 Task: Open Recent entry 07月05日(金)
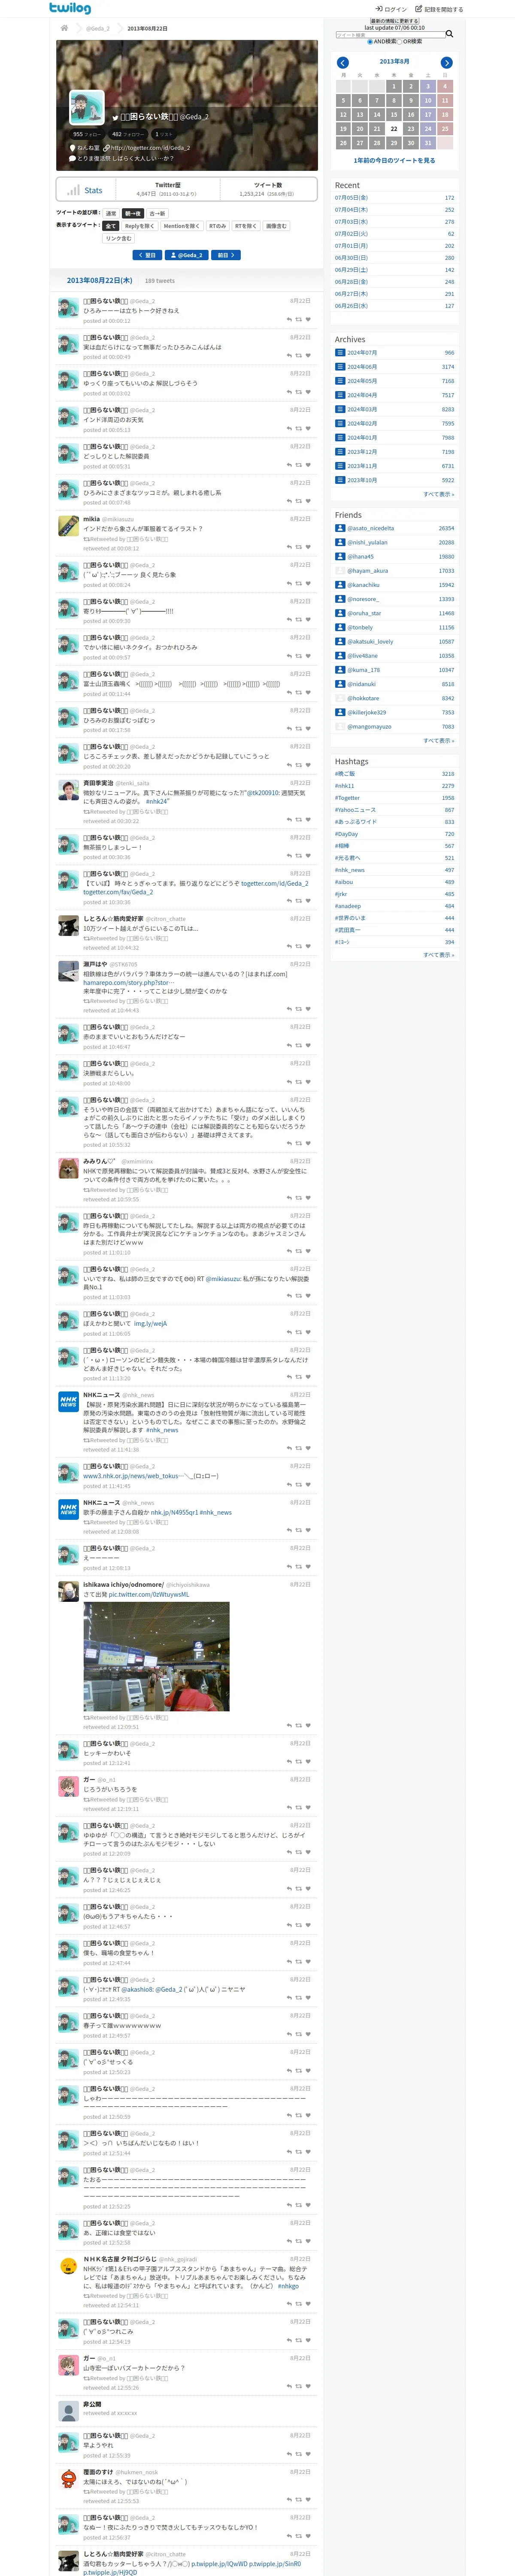(x=351, y=198)
